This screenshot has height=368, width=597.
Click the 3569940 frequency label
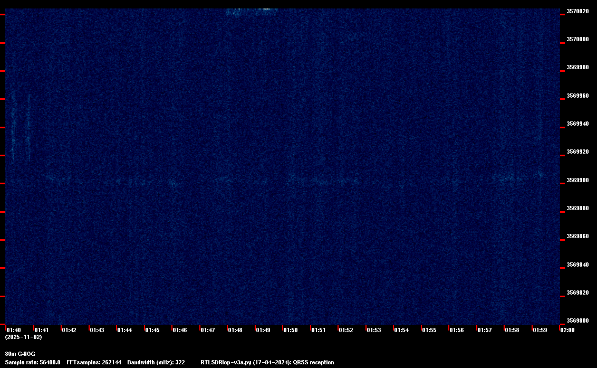tap(577, 124)
